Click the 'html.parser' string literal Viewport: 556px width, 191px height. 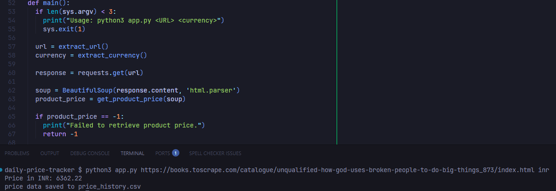coord(211,90)
